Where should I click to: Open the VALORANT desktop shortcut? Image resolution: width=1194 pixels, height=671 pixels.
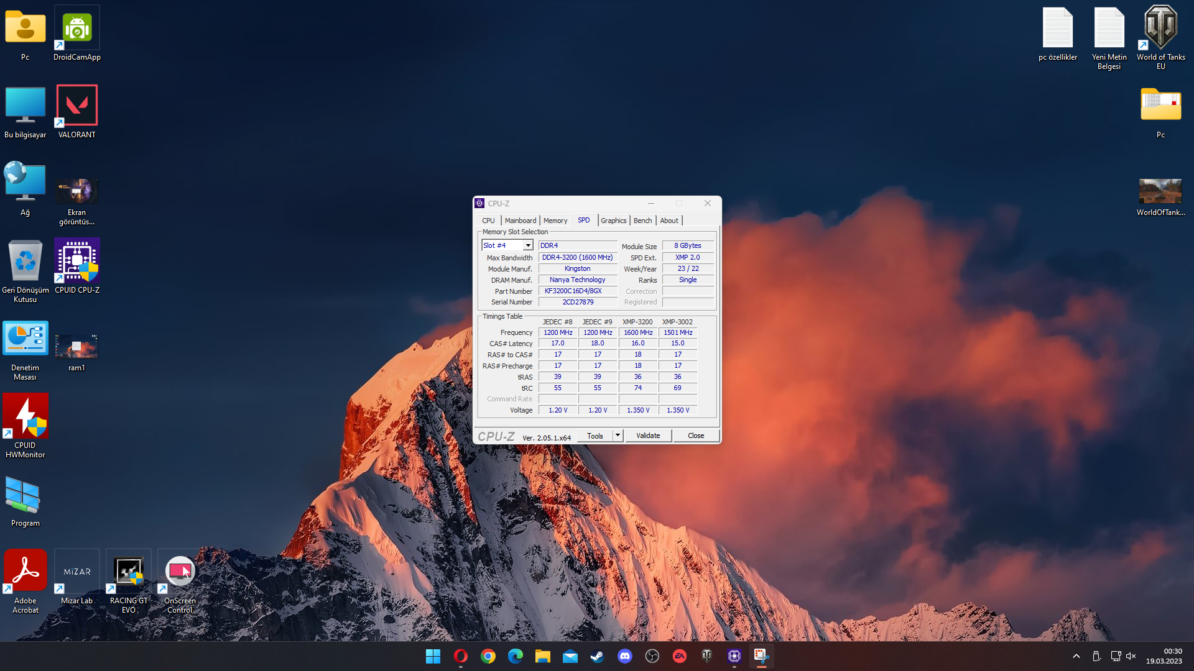click(76, 106)
